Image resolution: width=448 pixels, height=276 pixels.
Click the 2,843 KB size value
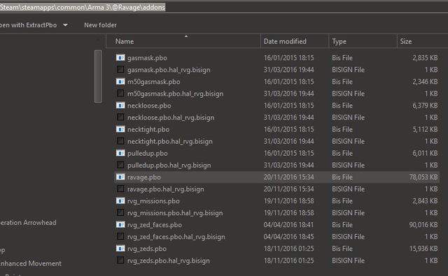tap(425, 201)
